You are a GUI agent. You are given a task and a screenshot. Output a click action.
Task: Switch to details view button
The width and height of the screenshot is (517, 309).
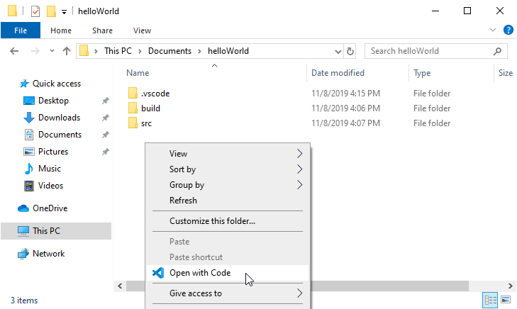tap(490, 300)
